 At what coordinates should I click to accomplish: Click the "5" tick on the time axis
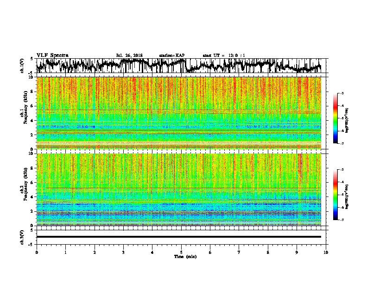coord(181,252)
